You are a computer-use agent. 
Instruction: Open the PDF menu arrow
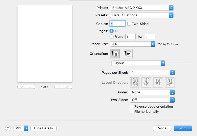click(x=26, y=128)
